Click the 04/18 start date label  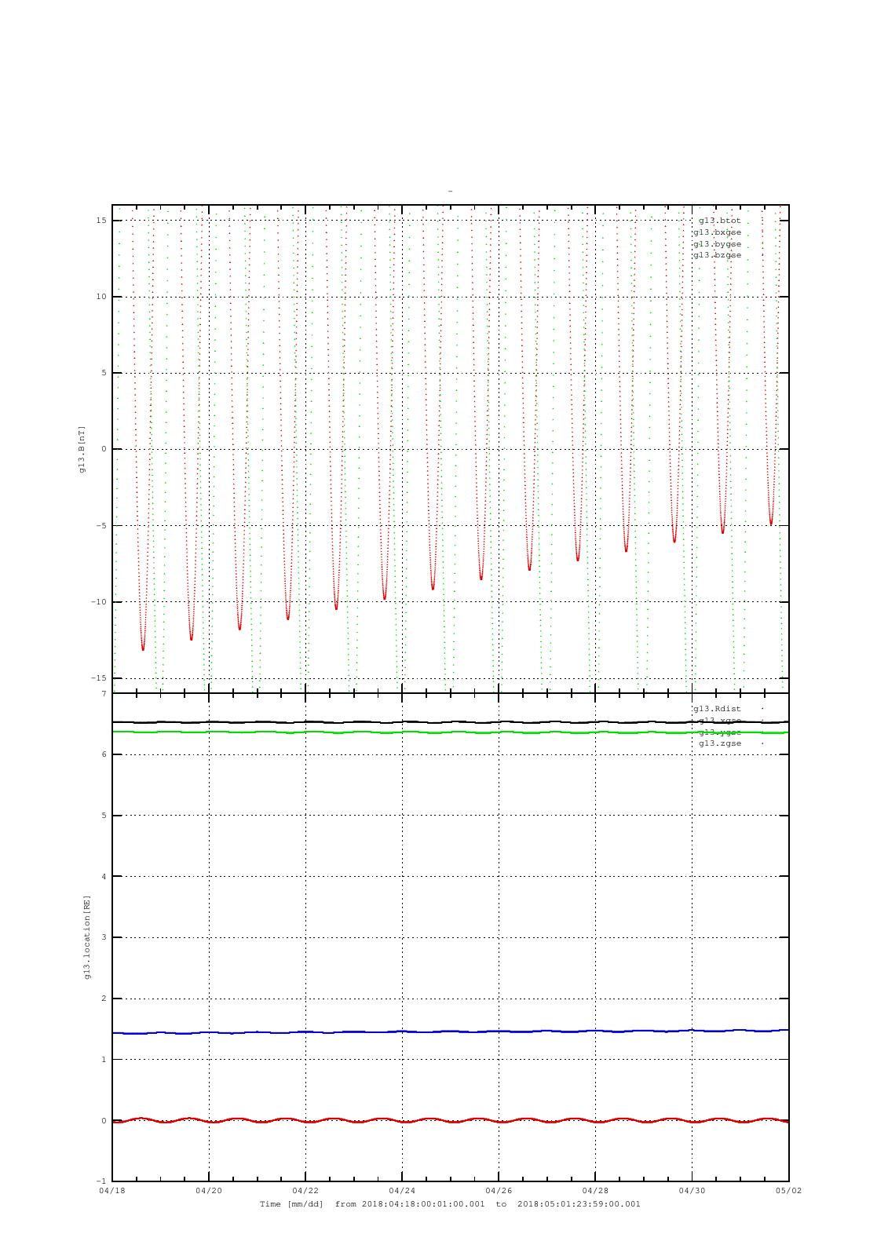pos(112,1190)
